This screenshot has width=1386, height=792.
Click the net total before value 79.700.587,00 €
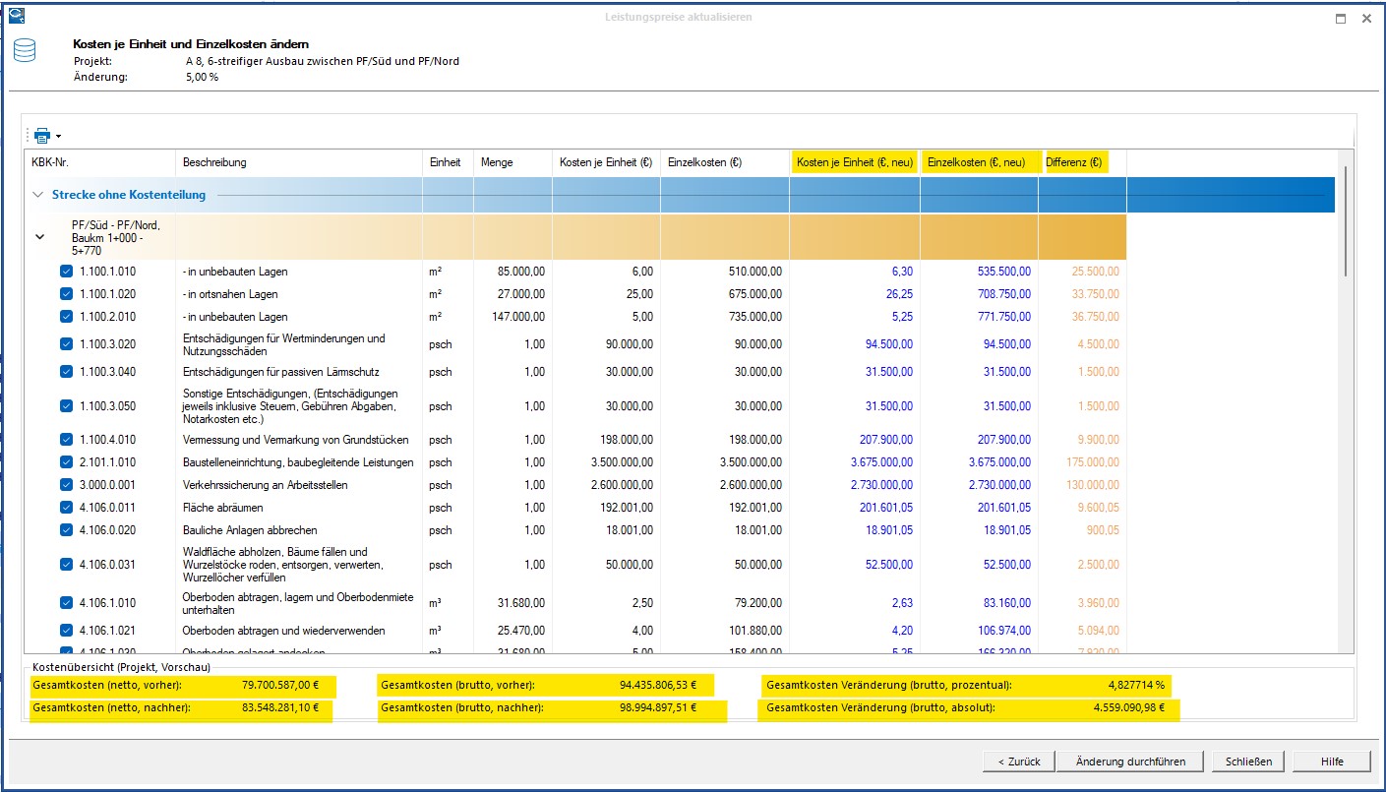tap(280, 685)
